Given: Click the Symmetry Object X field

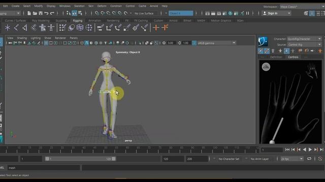Looking at the screenshot, I should [x=181, y=14].
